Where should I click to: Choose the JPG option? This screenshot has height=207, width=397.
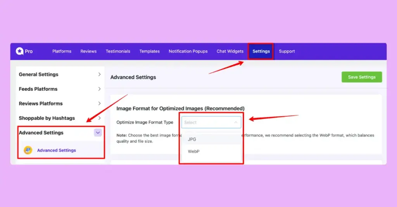pos(211,139)
